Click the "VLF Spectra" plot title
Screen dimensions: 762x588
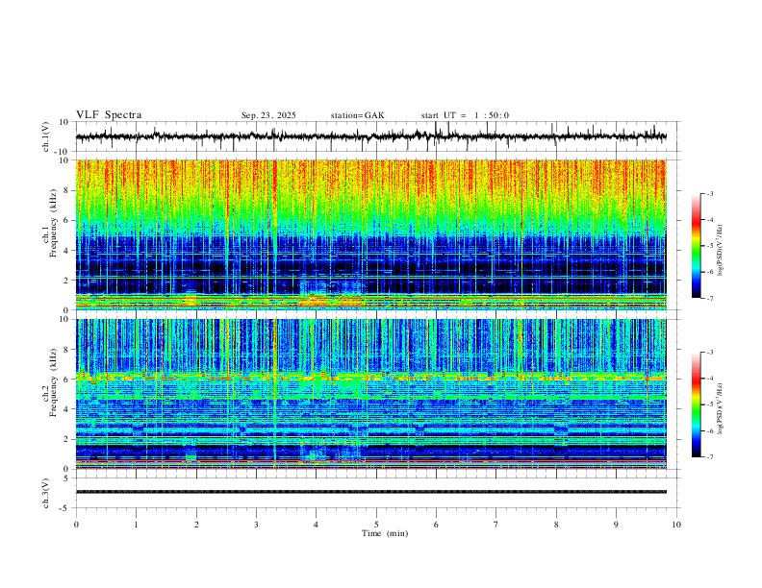point(109,115)
